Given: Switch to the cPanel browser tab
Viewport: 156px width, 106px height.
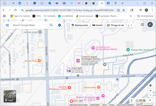Looking at the screenshot, I should click(79, 3).
